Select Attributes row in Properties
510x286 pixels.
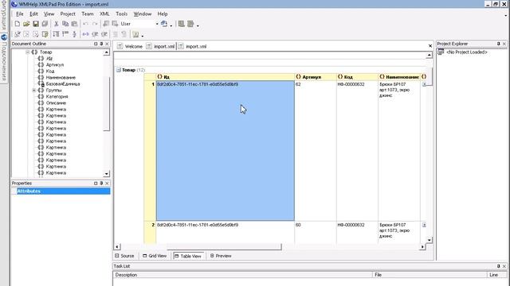(61, 191)
